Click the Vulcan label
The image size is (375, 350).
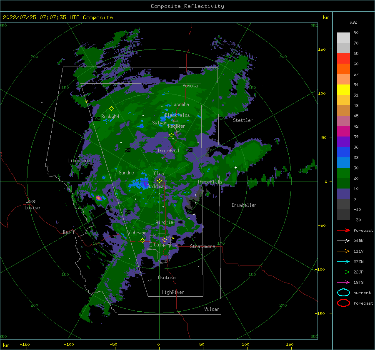212,309
